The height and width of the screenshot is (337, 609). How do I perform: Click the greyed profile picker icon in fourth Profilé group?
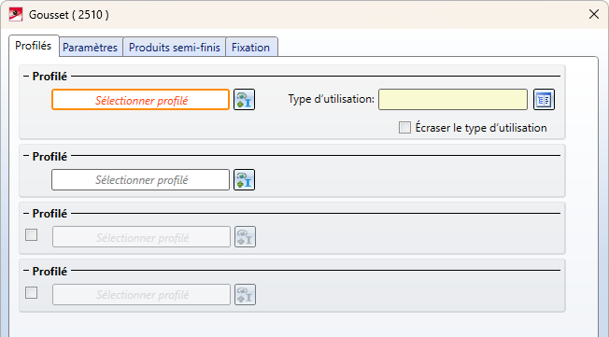click(245, 294)
